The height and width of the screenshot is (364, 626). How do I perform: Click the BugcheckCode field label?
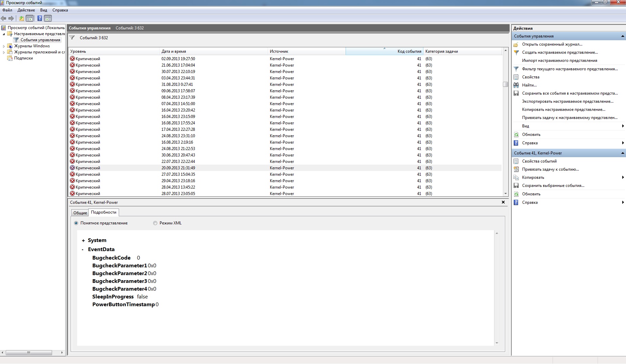pos(111,258)
